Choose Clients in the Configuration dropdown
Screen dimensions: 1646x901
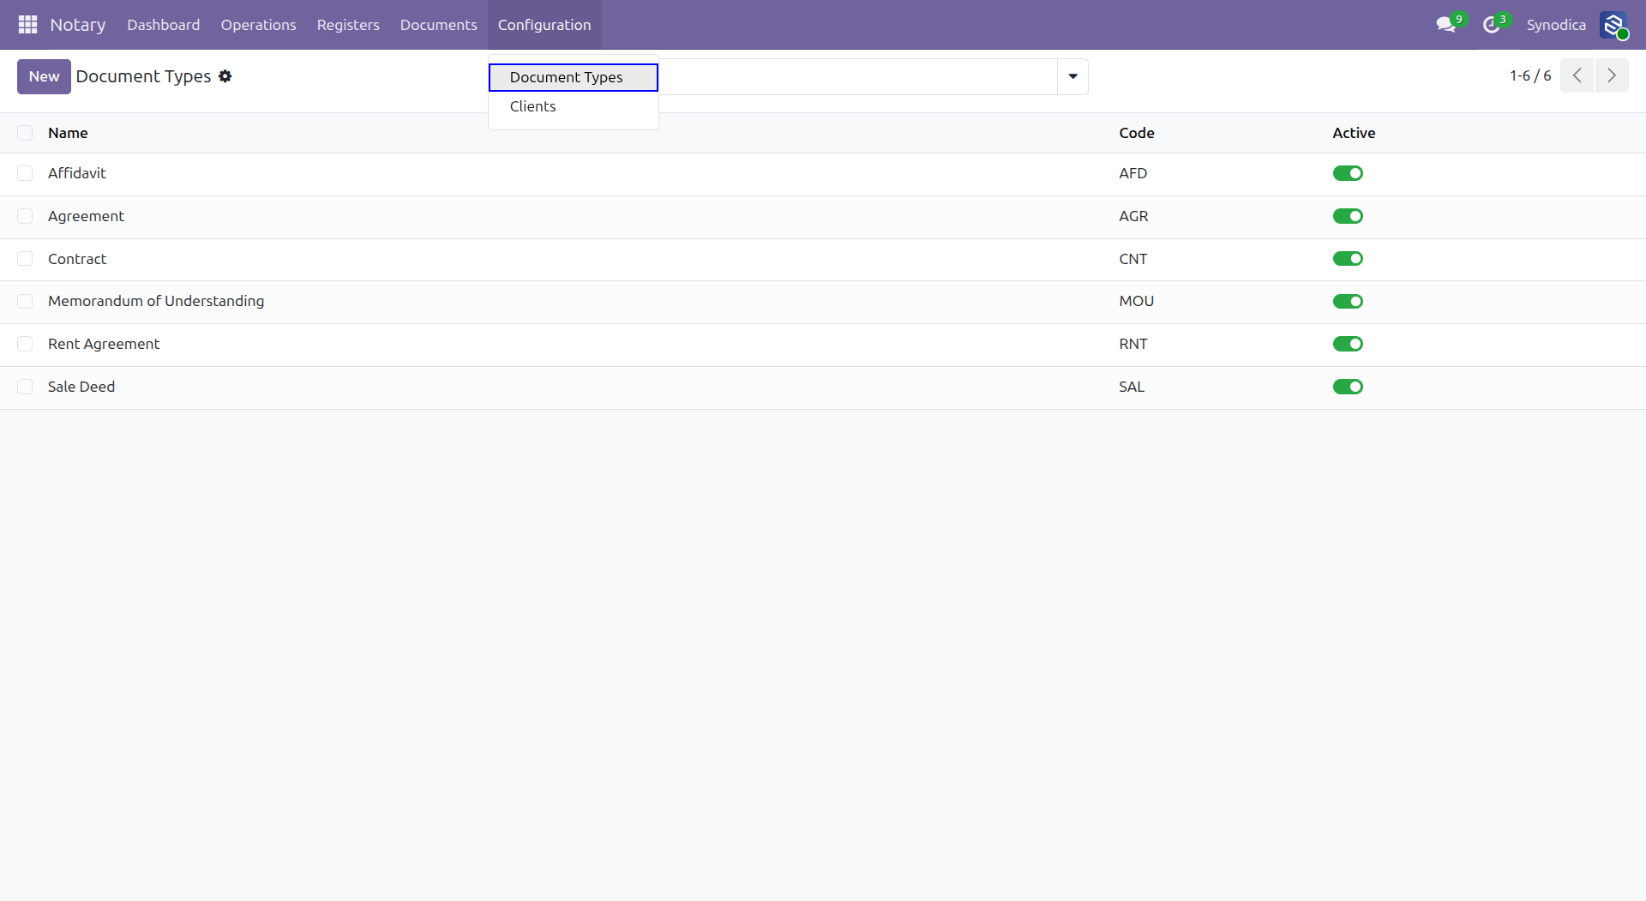pos(574,106)
